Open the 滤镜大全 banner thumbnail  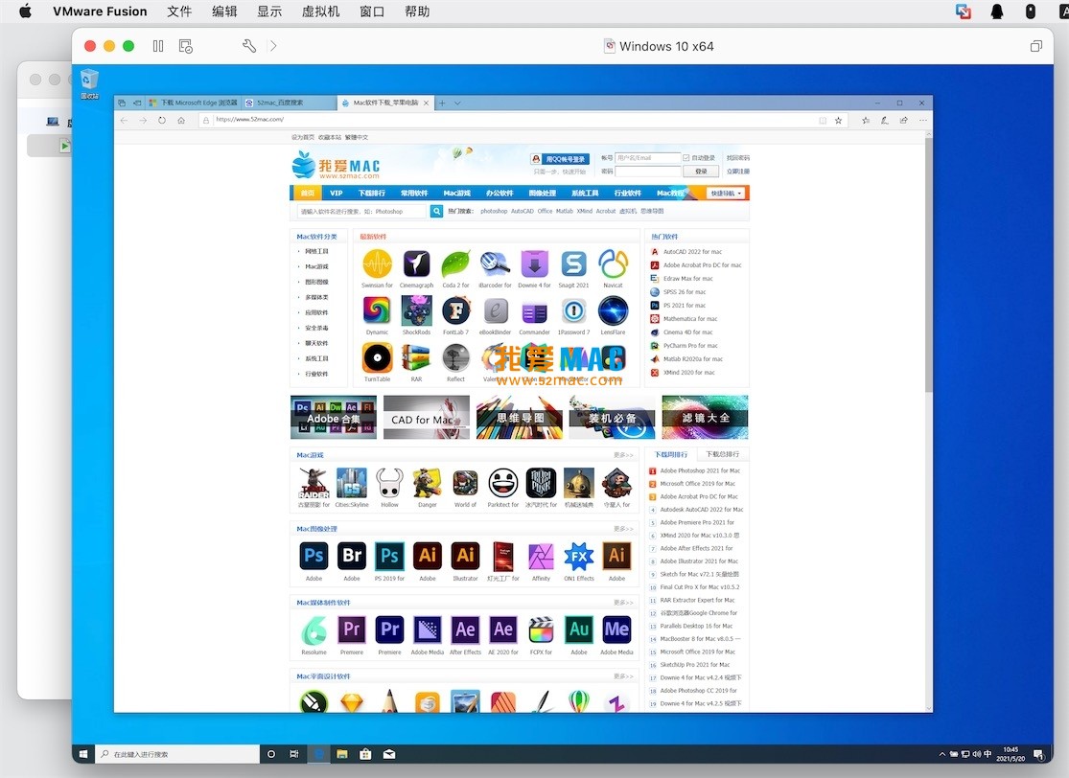click(x=705, y=417)
